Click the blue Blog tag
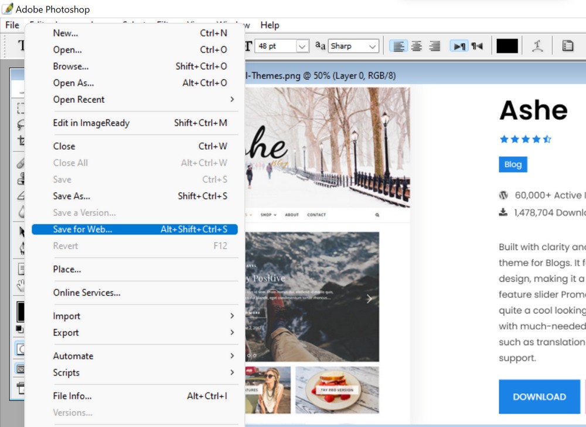The width and height of the screenshot is (586, 427). (x=513, y=164)
